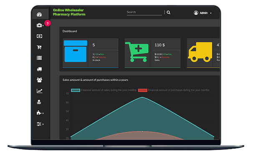Open the green Sales cart card
This screenshot has width=258, height=157.
(x=152, y=53)
